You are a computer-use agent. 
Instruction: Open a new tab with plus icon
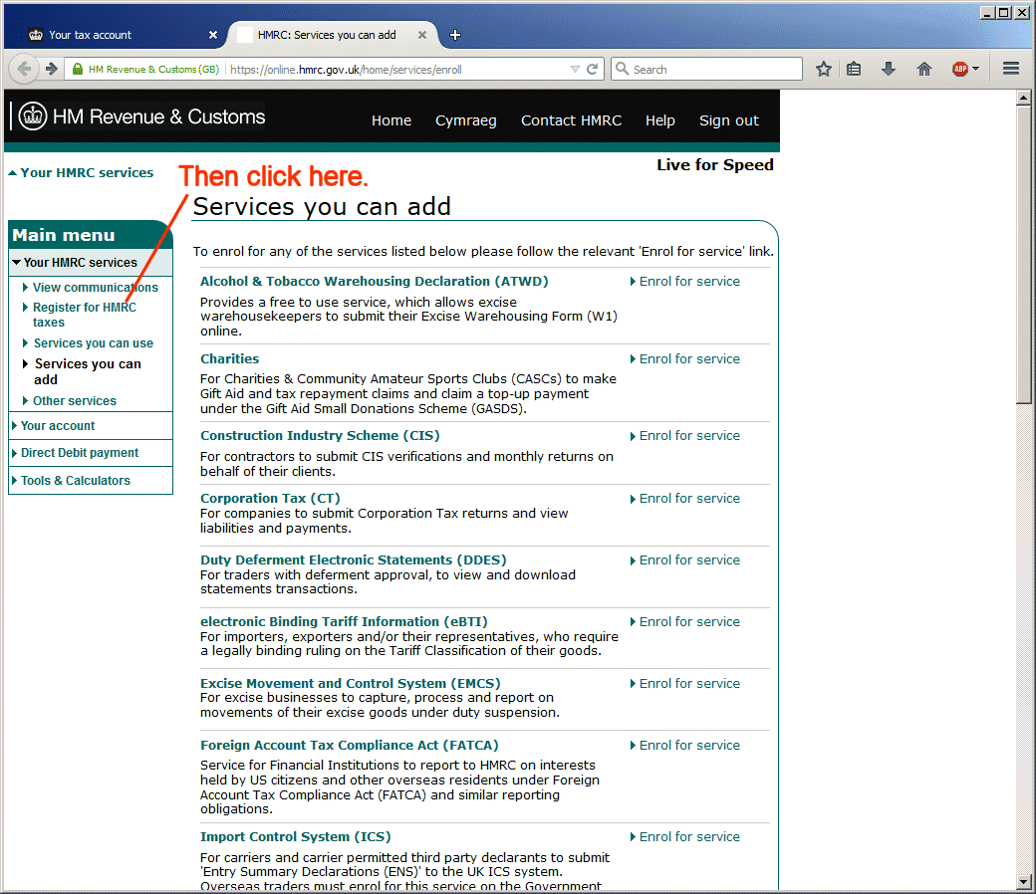tap(455, 35)
